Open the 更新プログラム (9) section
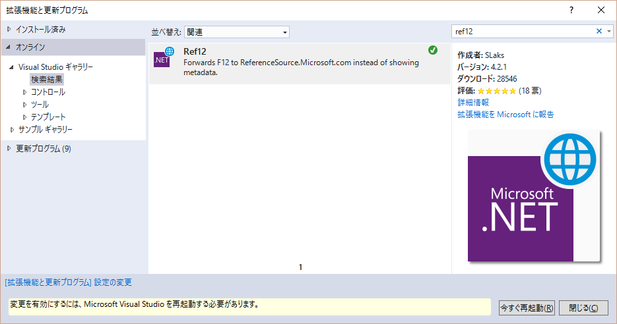 point(44,149)
